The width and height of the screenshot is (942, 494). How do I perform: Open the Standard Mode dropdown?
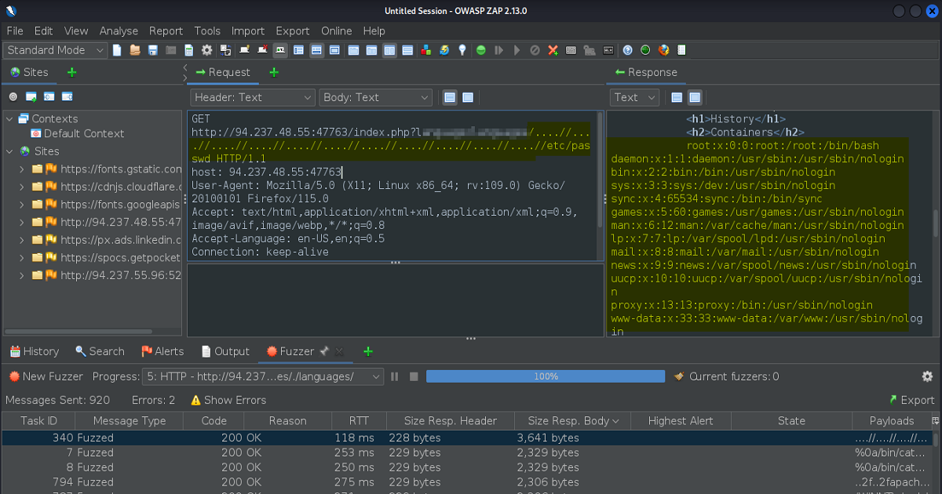tap(56, 50)
